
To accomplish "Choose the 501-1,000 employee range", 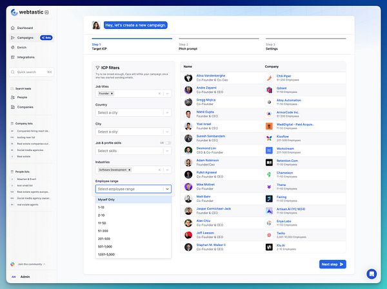I will pos(134,246).
